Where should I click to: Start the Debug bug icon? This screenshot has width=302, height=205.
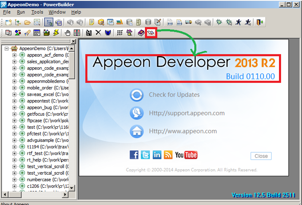[219, 22]
